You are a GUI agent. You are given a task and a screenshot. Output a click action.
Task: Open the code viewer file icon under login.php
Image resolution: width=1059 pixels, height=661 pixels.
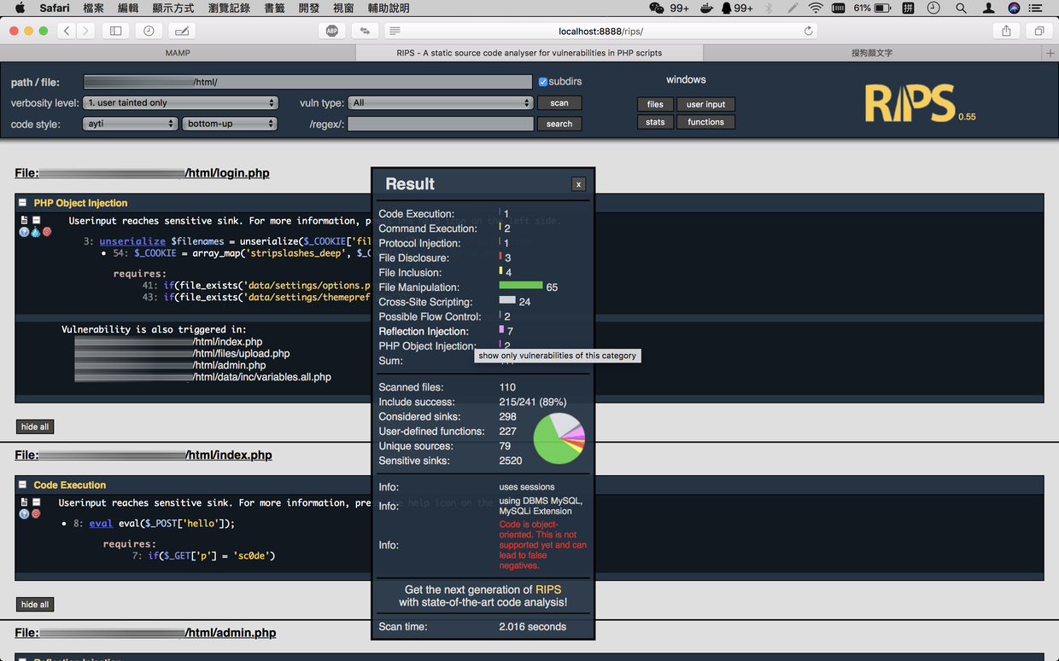pyautogui.click(x=24, y=220)
